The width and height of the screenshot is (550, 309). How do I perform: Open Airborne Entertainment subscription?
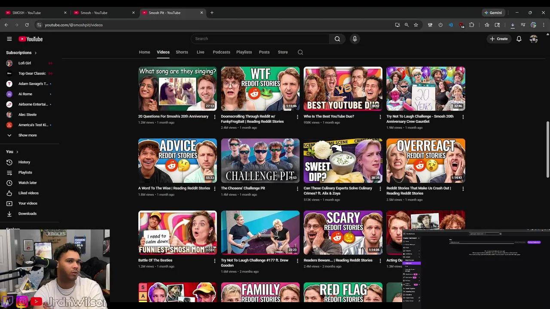pyautogui.click(x=30, y=104)
